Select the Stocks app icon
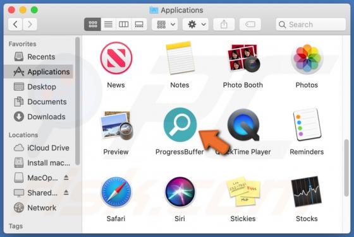This screenshot has width=354, height=237. coord(307,192)
